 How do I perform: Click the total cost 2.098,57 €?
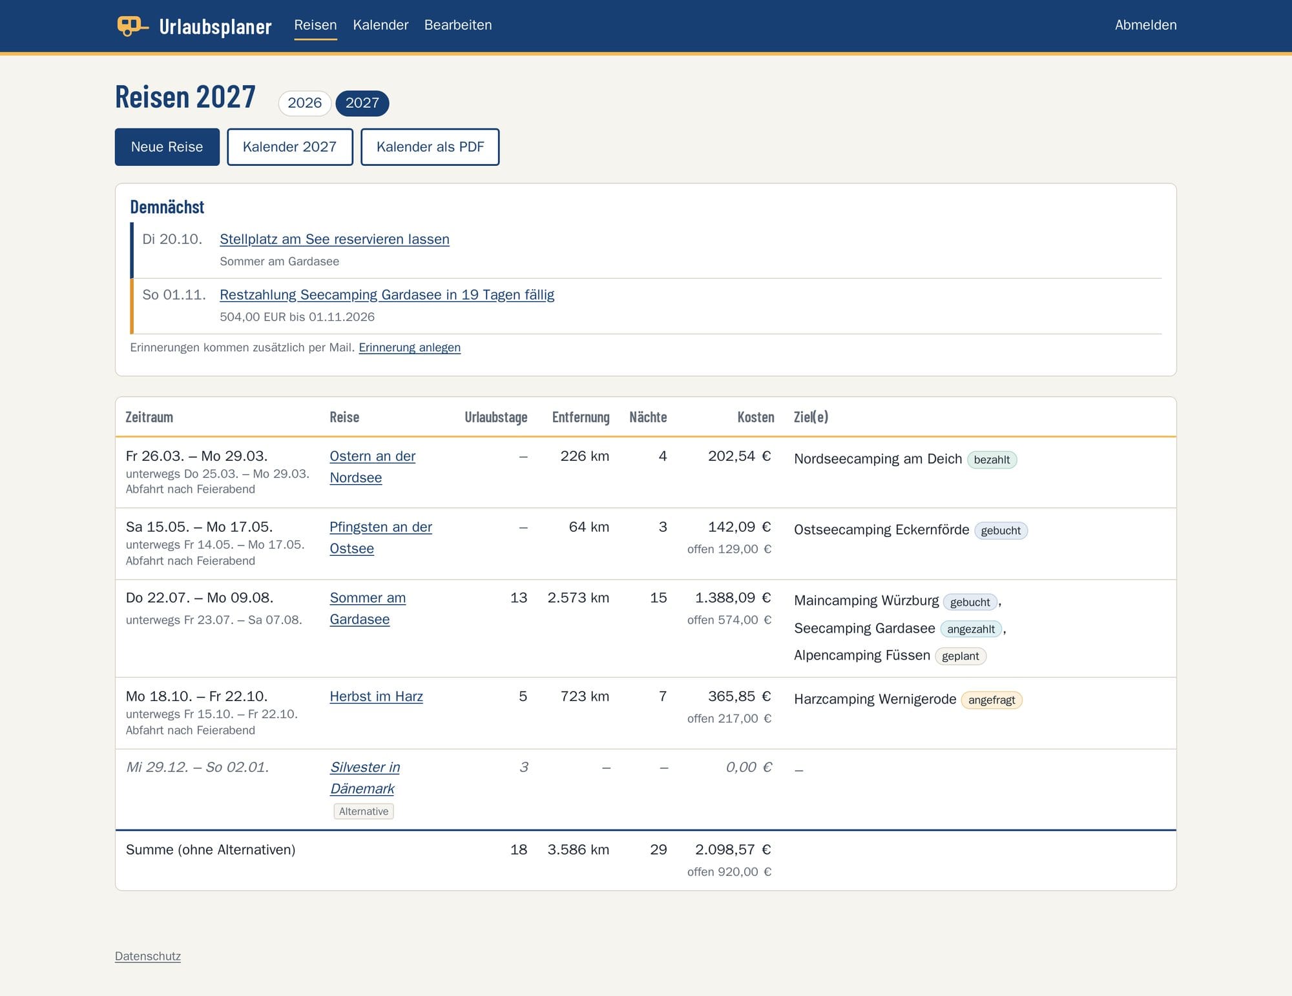pos(733,850)
